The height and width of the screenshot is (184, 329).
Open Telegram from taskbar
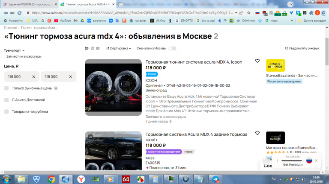[x=215, y=179]
